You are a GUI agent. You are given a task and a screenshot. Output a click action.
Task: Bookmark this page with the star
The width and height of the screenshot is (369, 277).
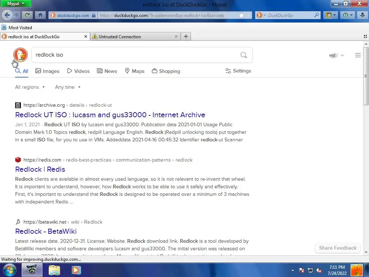pos(241,15)
